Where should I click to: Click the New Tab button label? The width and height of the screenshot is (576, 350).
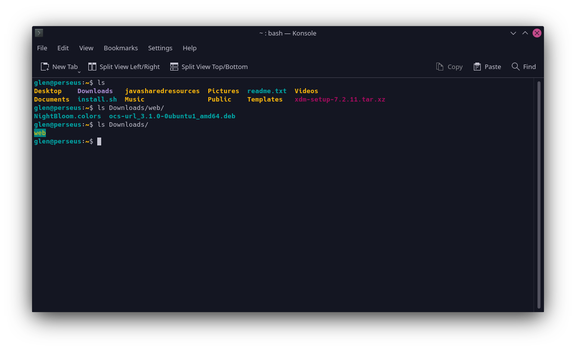pyautogui.click(x=65, y=67)
